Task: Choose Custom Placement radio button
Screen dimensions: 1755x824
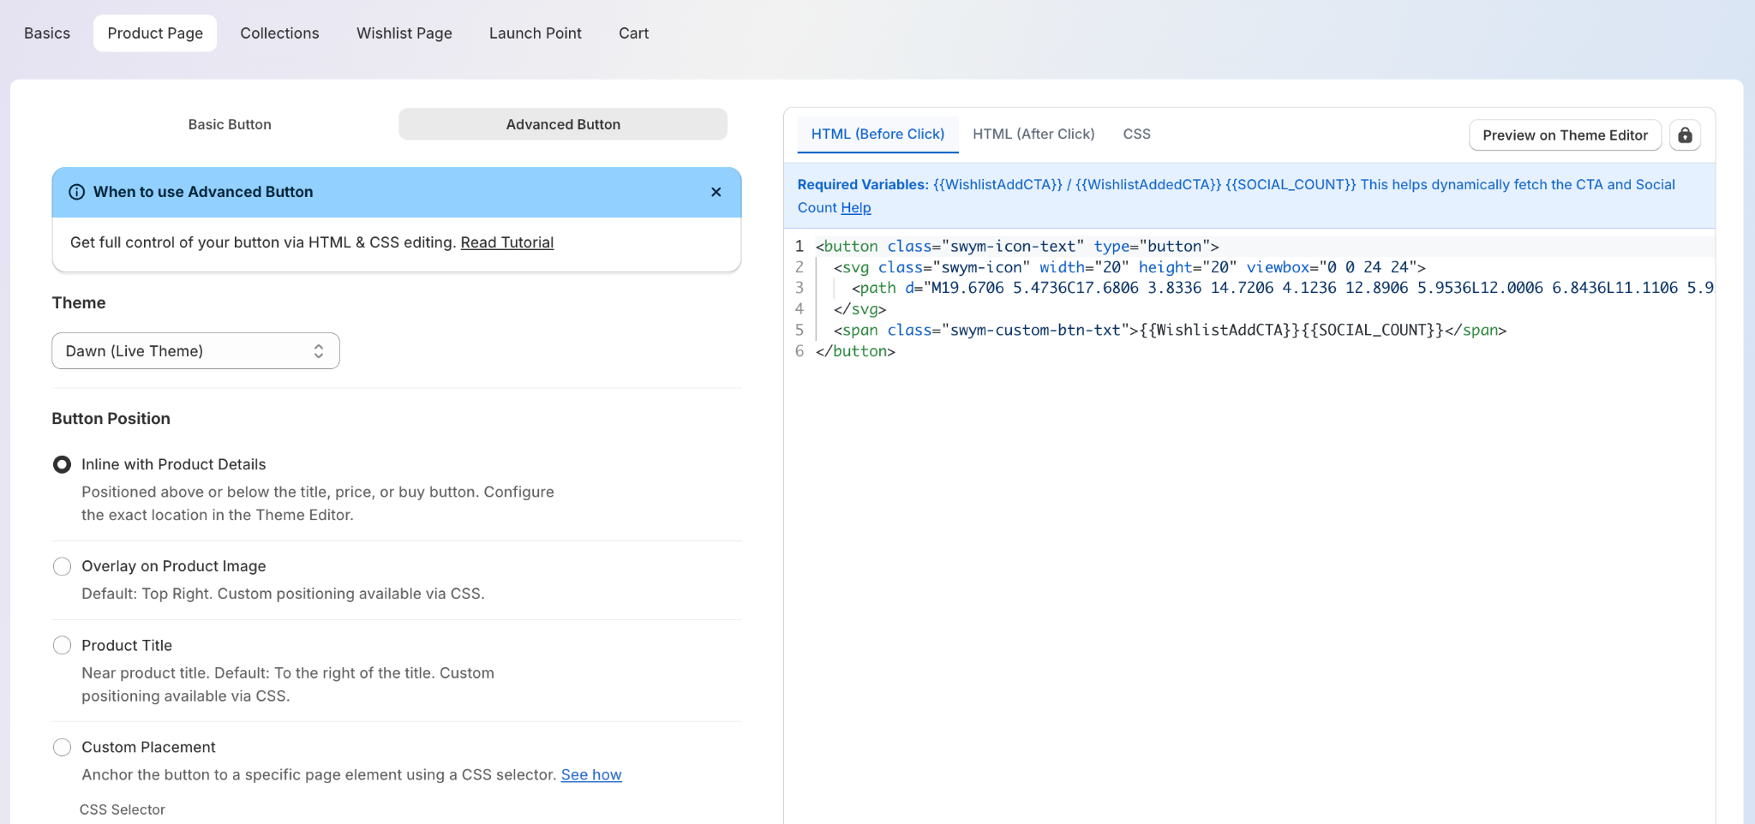Action: (x=62, y=747)
